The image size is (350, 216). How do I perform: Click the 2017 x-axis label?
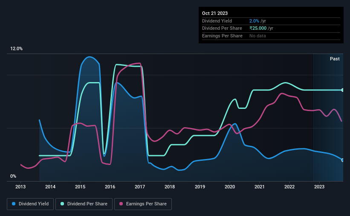tap(140, 187)
